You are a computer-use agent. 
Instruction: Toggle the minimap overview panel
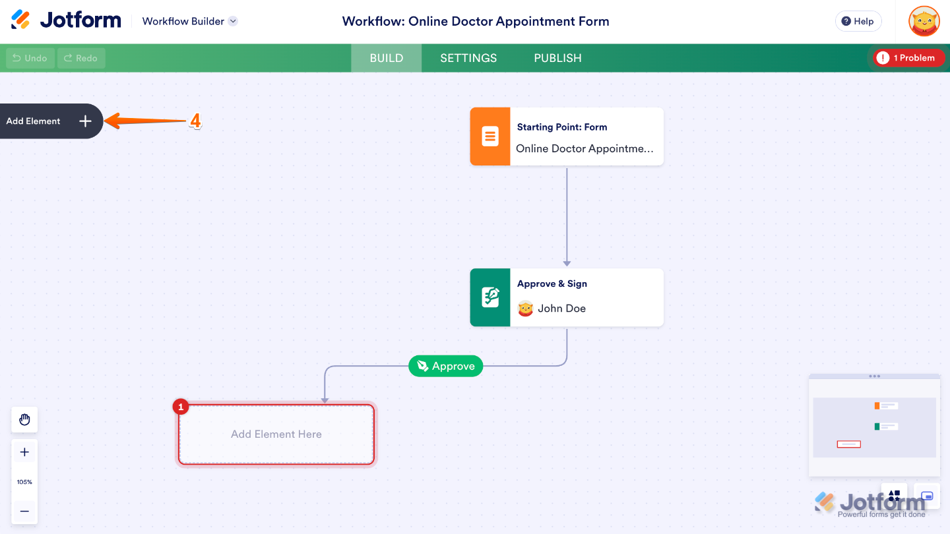tap(927, 496)
